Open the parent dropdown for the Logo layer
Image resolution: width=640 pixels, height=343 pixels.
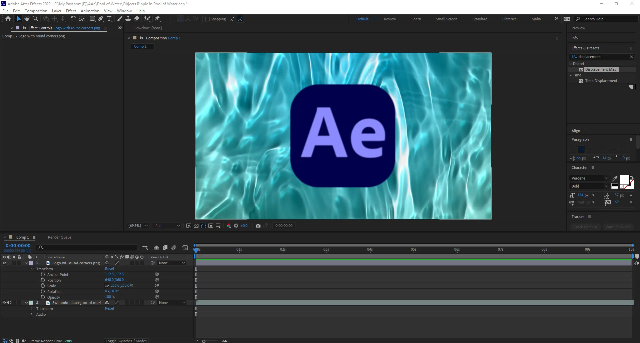click(172, 263)
